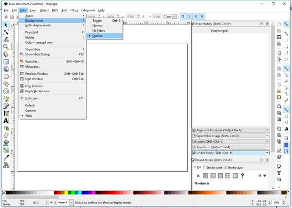Select the Zoom magnifier tool
Viewport: 292px width, 208px height.
[x=6, y=47]
